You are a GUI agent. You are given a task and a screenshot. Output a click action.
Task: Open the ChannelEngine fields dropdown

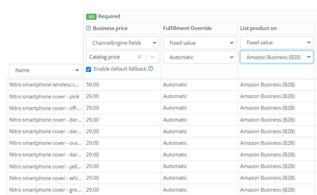(122, 43)
